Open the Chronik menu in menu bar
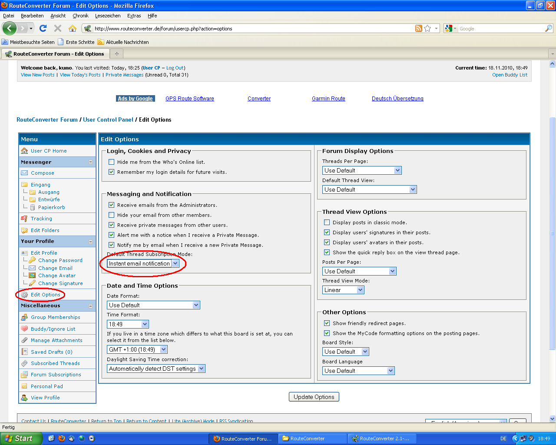 (80, 16)
